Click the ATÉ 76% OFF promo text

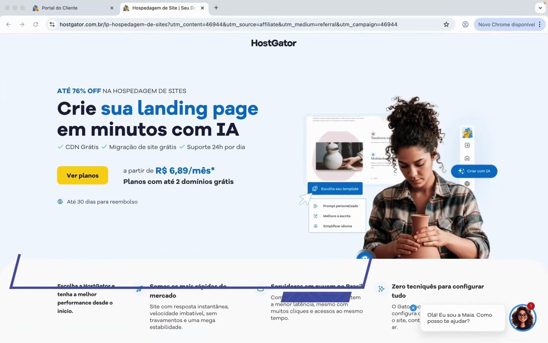coord(79,91)
